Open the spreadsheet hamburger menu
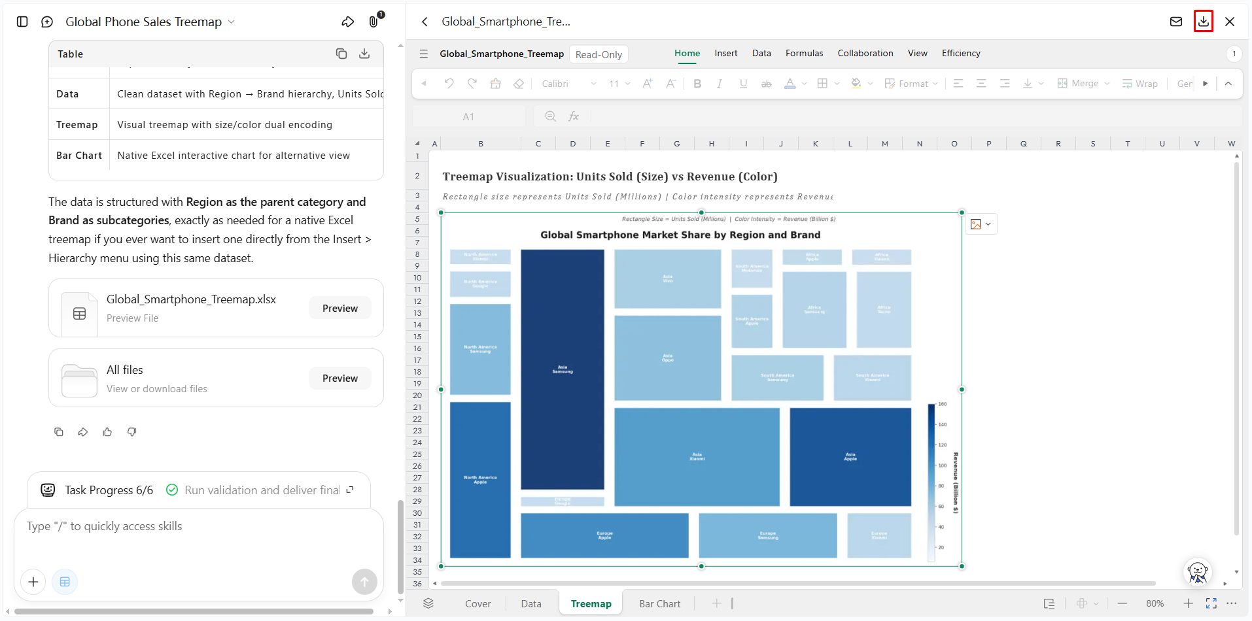 424,54
